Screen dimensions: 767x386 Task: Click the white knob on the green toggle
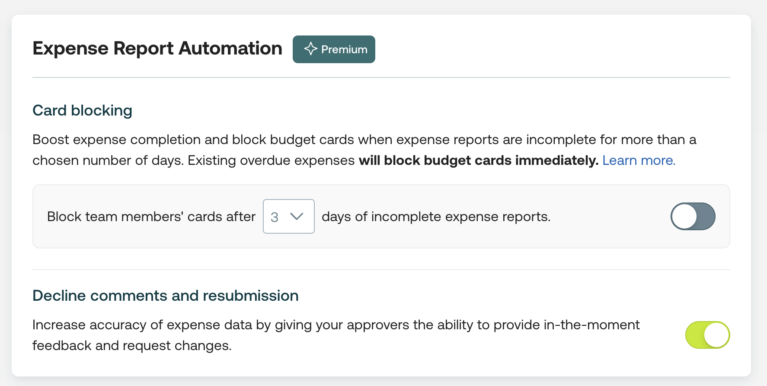[716, 335]
